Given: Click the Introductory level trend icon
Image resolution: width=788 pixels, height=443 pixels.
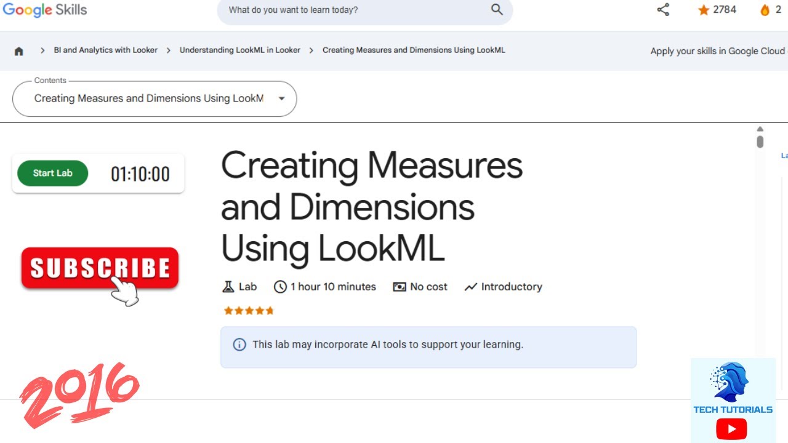Looking at the screenshot, I should [471, 287].
